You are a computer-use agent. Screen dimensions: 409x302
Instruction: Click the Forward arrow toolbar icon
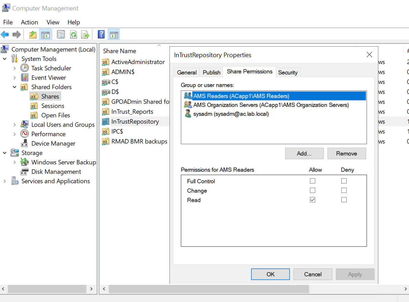pos(17,34)
